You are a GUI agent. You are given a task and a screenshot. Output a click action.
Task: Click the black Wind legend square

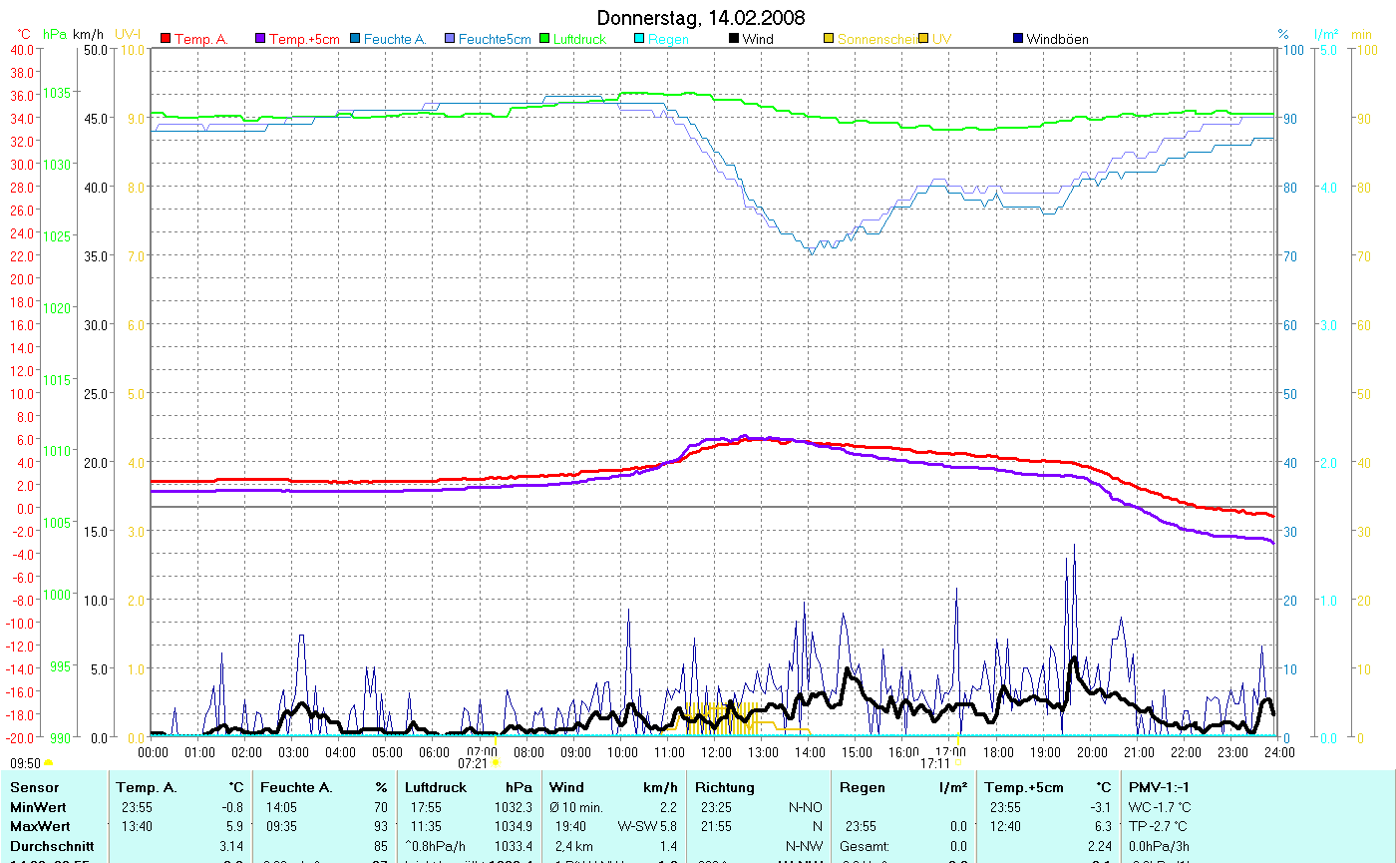coord(734,39)
